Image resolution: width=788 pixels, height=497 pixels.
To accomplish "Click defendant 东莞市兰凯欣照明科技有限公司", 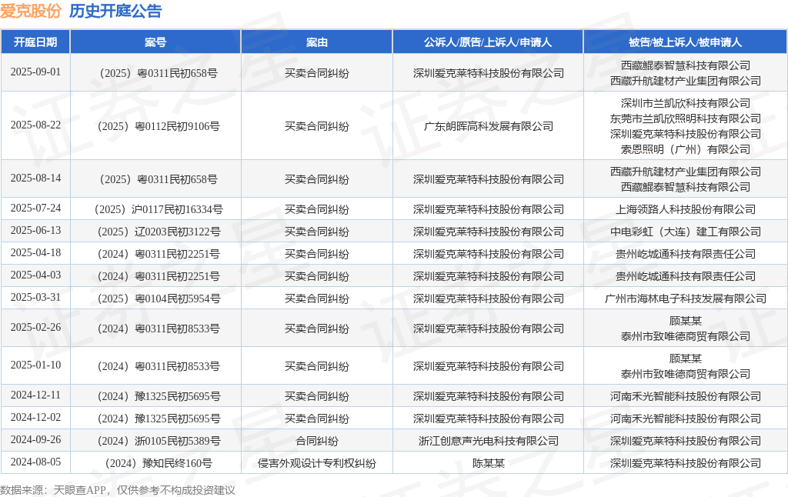I will tap(686, 118).
